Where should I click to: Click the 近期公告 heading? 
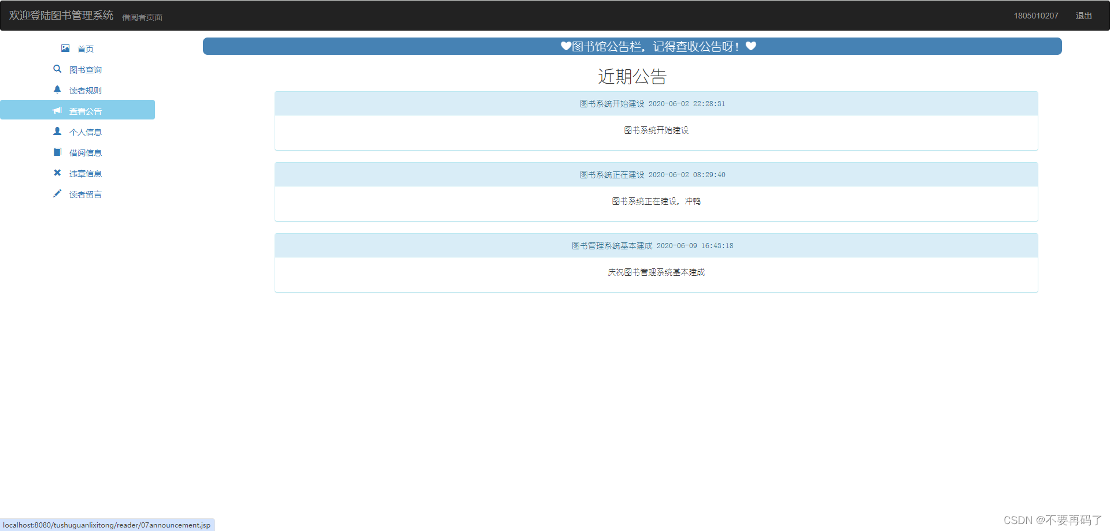click(632, 76)
